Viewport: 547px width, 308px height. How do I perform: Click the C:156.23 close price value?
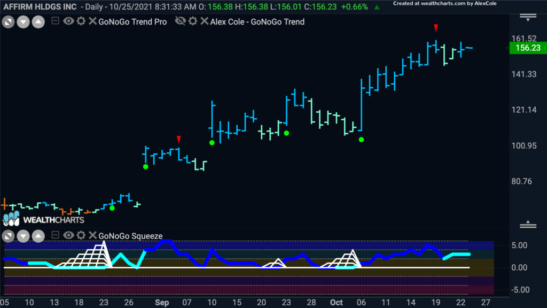point(321,7)
